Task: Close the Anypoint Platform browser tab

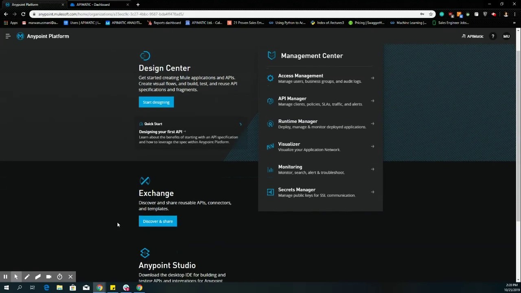Action: (63, 4)
